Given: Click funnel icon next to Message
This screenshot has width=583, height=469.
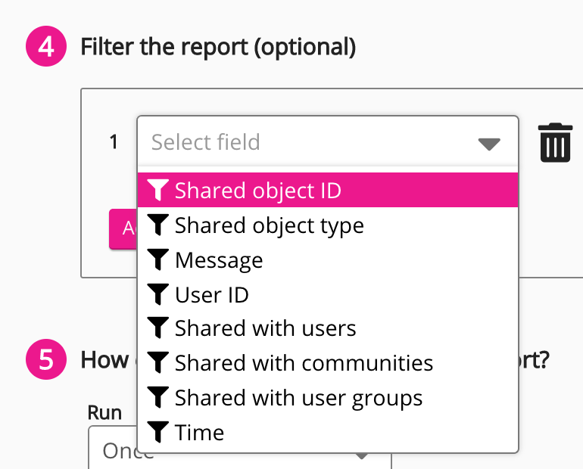Looking at the screenshot, I should [x=157, y=259].
